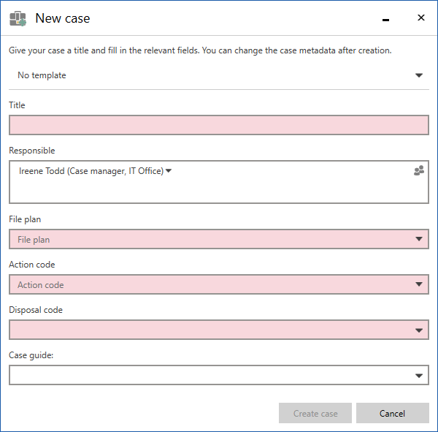
Task: Click the 'Disposal code' label
Action: 36,310
